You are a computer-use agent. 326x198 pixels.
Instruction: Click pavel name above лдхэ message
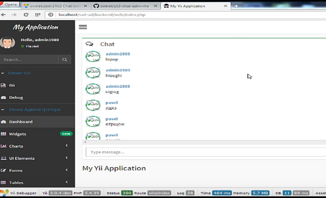coord(112,103)
